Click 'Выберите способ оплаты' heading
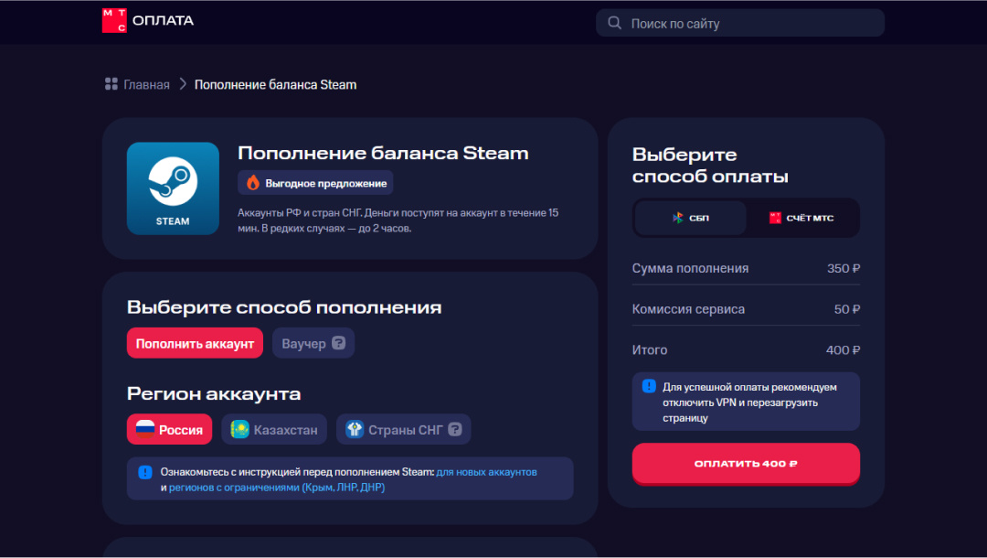The height and width of the screenshot is (558, 987). (710, 165)
